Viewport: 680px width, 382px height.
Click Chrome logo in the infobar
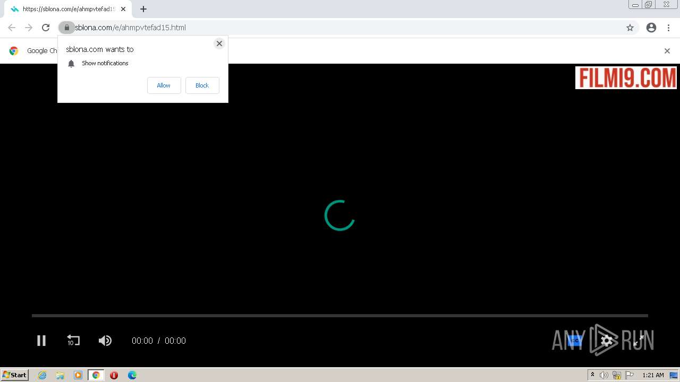[x=14, y=51]
